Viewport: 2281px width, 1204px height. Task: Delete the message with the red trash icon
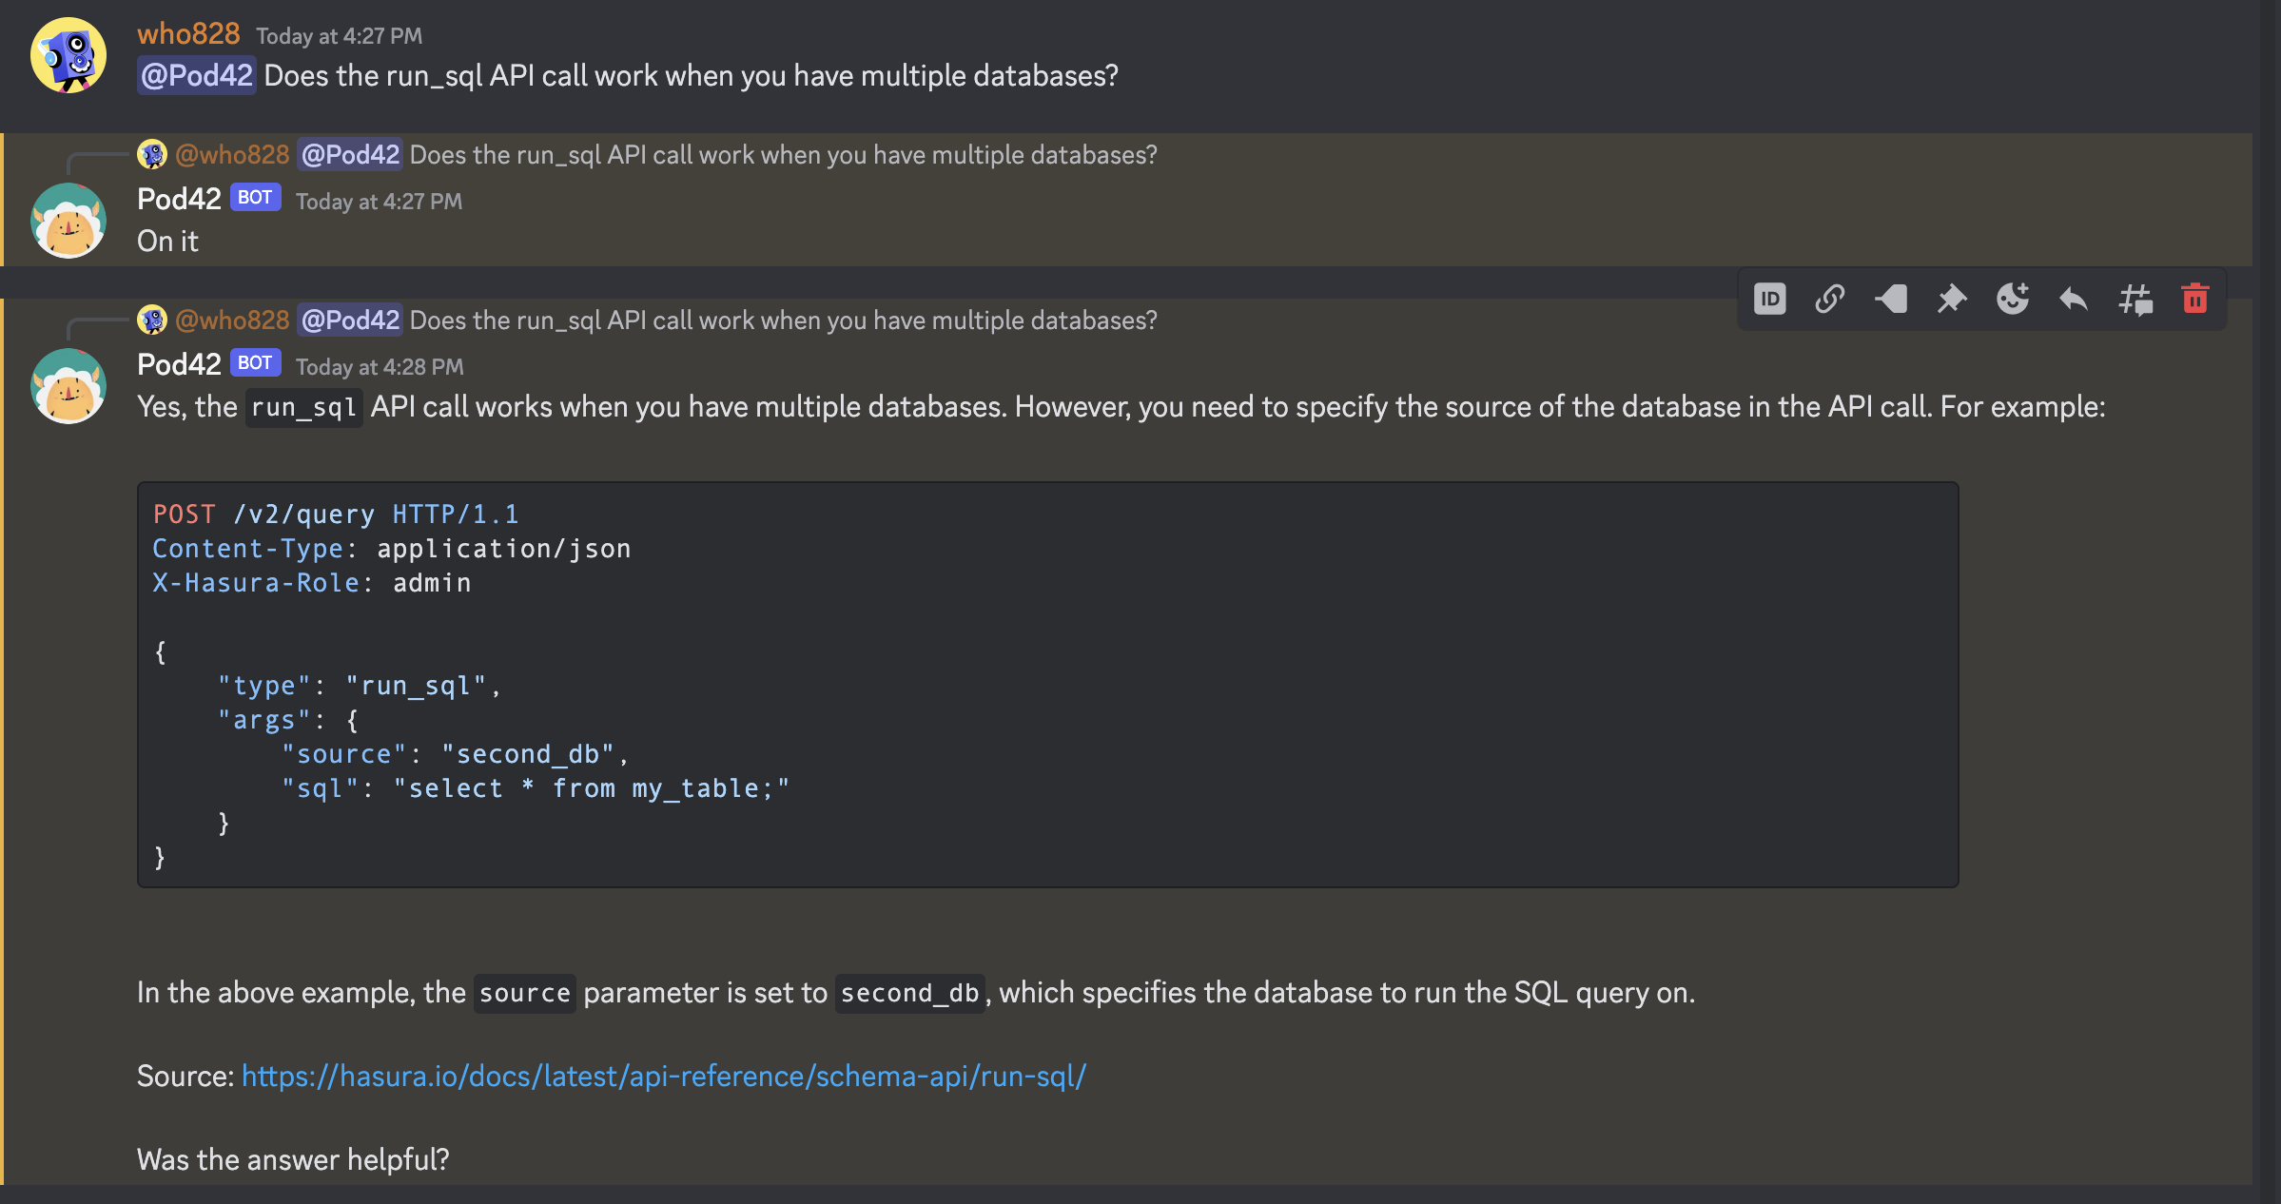[x=2195, y=300]
